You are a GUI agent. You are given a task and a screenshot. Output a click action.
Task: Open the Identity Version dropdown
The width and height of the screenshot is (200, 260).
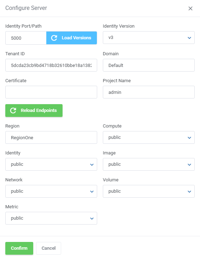[149, 38]
